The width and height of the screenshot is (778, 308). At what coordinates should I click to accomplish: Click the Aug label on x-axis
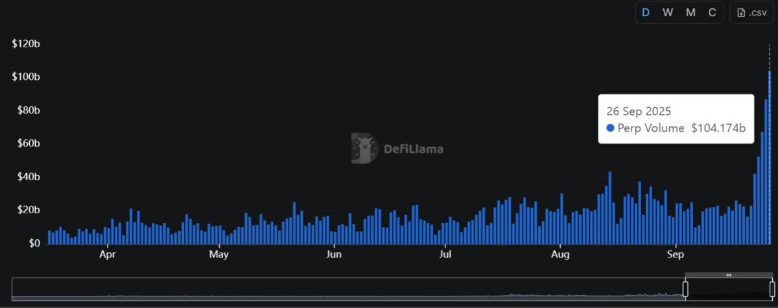pyautogui.click(x=560, y=255)
